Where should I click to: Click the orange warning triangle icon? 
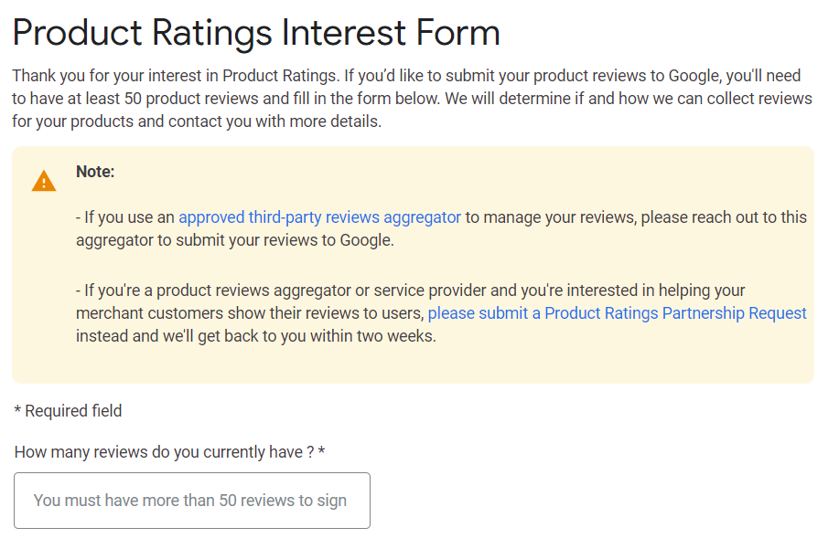tap(44, 182)
